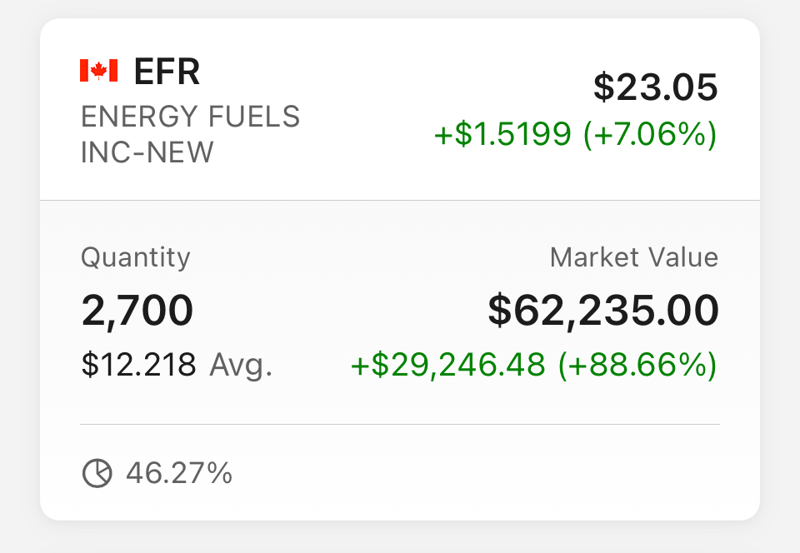Click the portfolio allocation pie chart icon
800x553 pixels.
pos(97,474)
